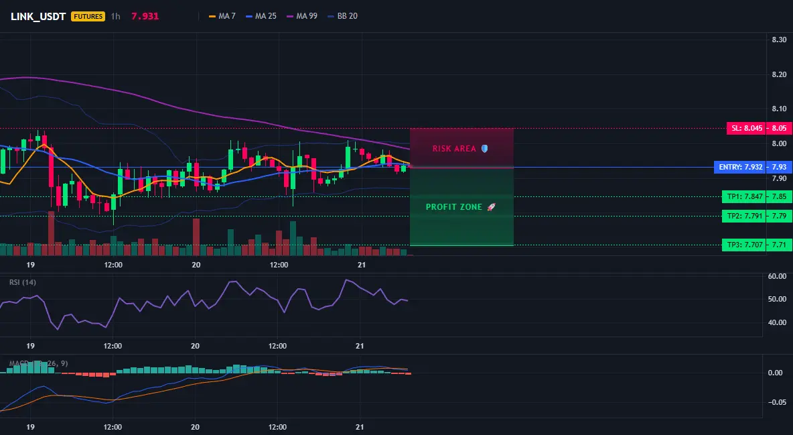Click the -0.05 MACD scale value
The height and width of the screenshot is (435, 793).
pos(777,402)
